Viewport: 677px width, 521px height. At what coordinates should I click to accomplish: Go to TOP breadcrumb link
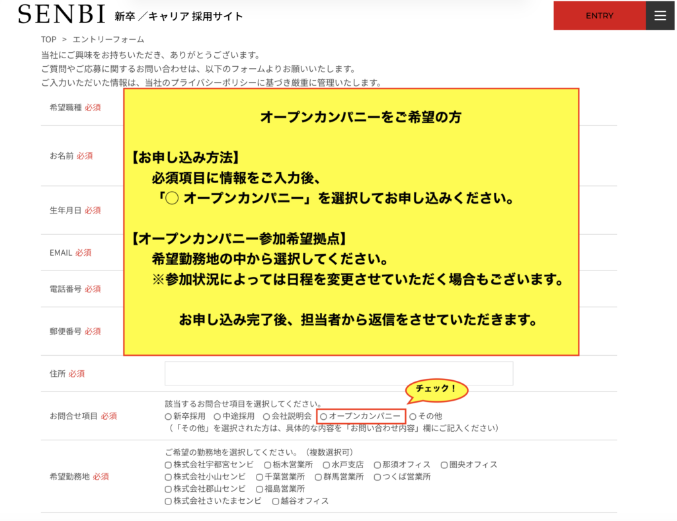(49, 39)
